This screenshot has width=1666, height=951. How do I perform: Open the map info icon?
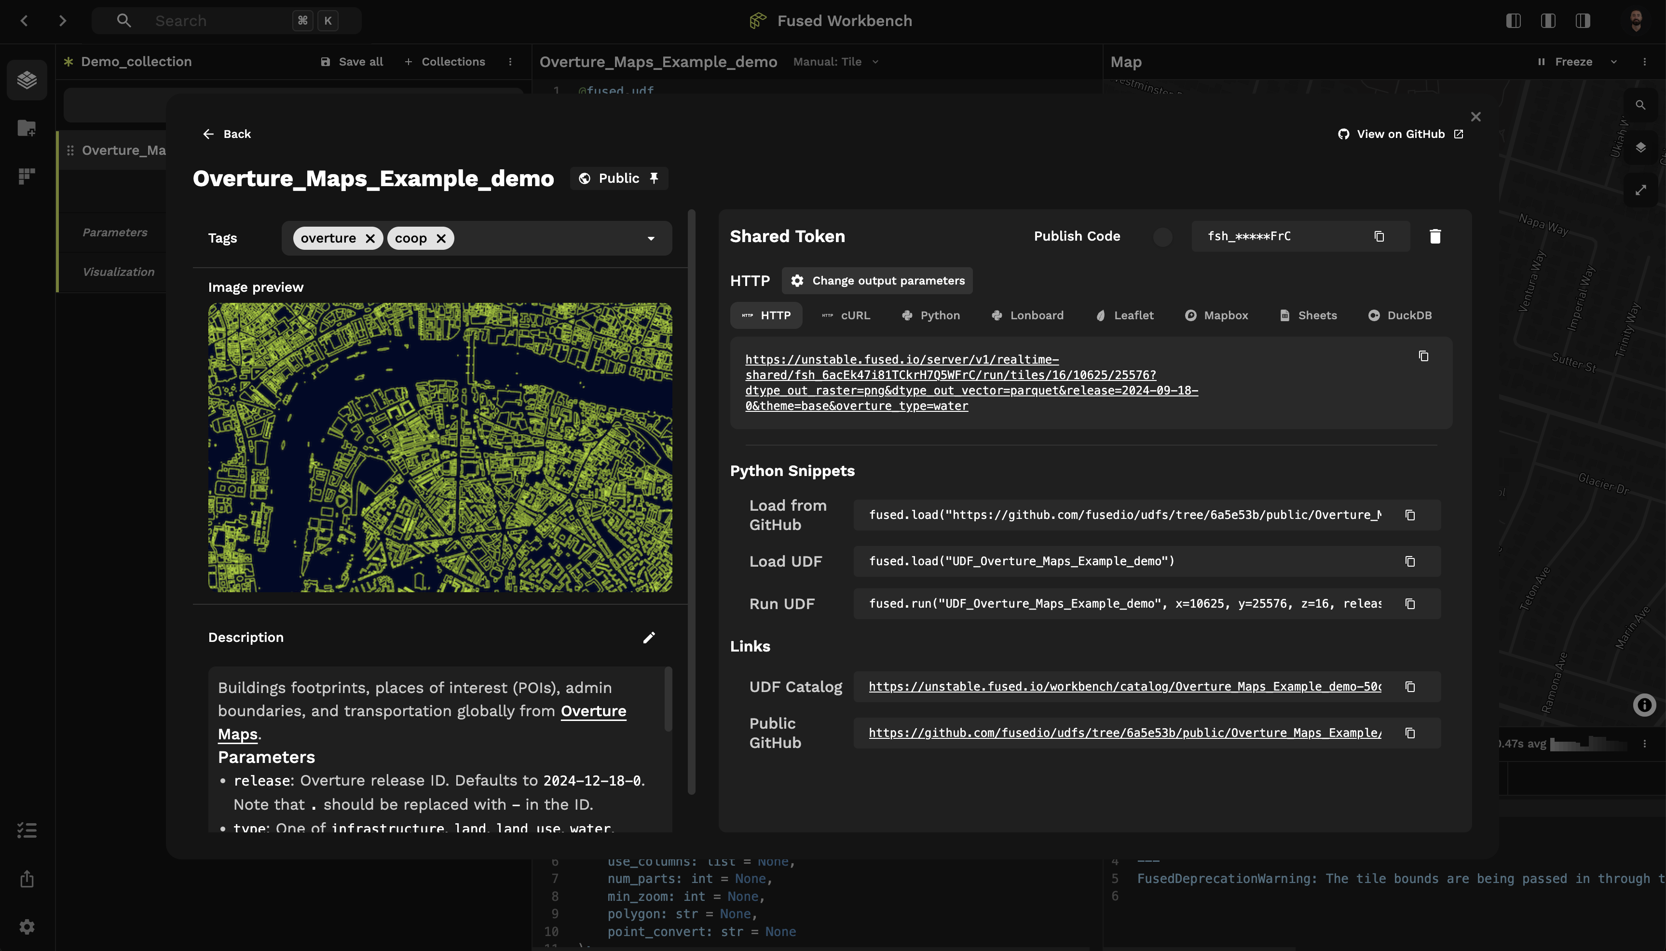pyautogui.click(x=1644, y=705)
